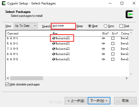Click n/a Bin cell in 7.3.0-3 row

click(x=103, y=49)
